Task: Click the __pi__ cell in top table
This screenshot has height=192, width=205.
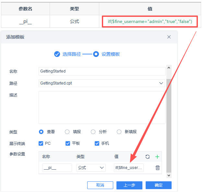Action: [x=26, y=21]
